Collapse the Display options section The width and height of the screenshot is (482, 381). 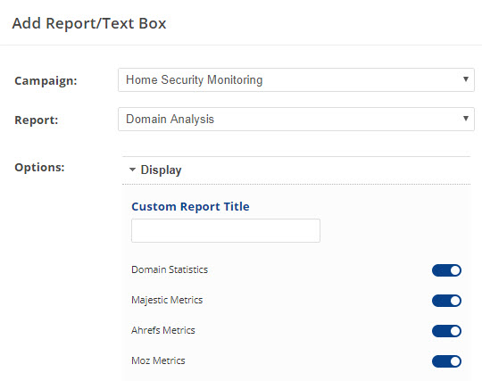(x=296, y=170)
